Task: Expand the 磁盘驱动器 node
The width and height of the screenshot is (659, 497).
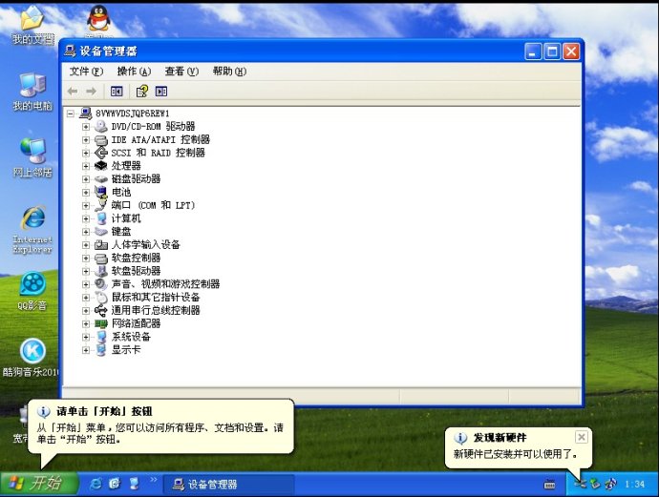Action: pyautogui.click(x=86, y=178)
